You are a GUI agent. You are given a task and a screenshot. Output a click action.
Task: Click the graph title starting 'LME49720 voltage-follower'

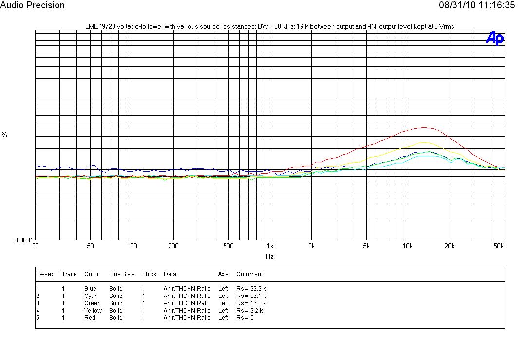tap(269, 27)
